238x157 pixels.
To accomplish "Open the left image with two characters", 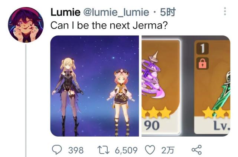I will coord(95,86).
